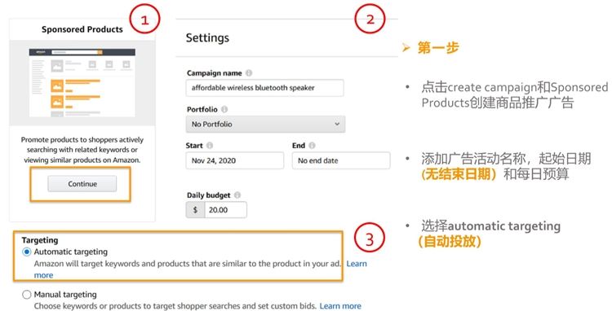Click the Campaign name info icon
This screenshot has width=612, height=311.
(x=249, y=72)
